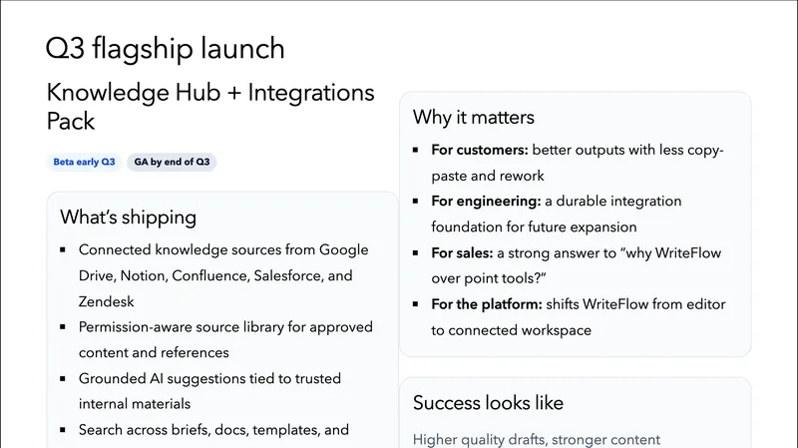Select the "Q3 flagship launch" slide title
Screen dimensions: 798x448
166,48
